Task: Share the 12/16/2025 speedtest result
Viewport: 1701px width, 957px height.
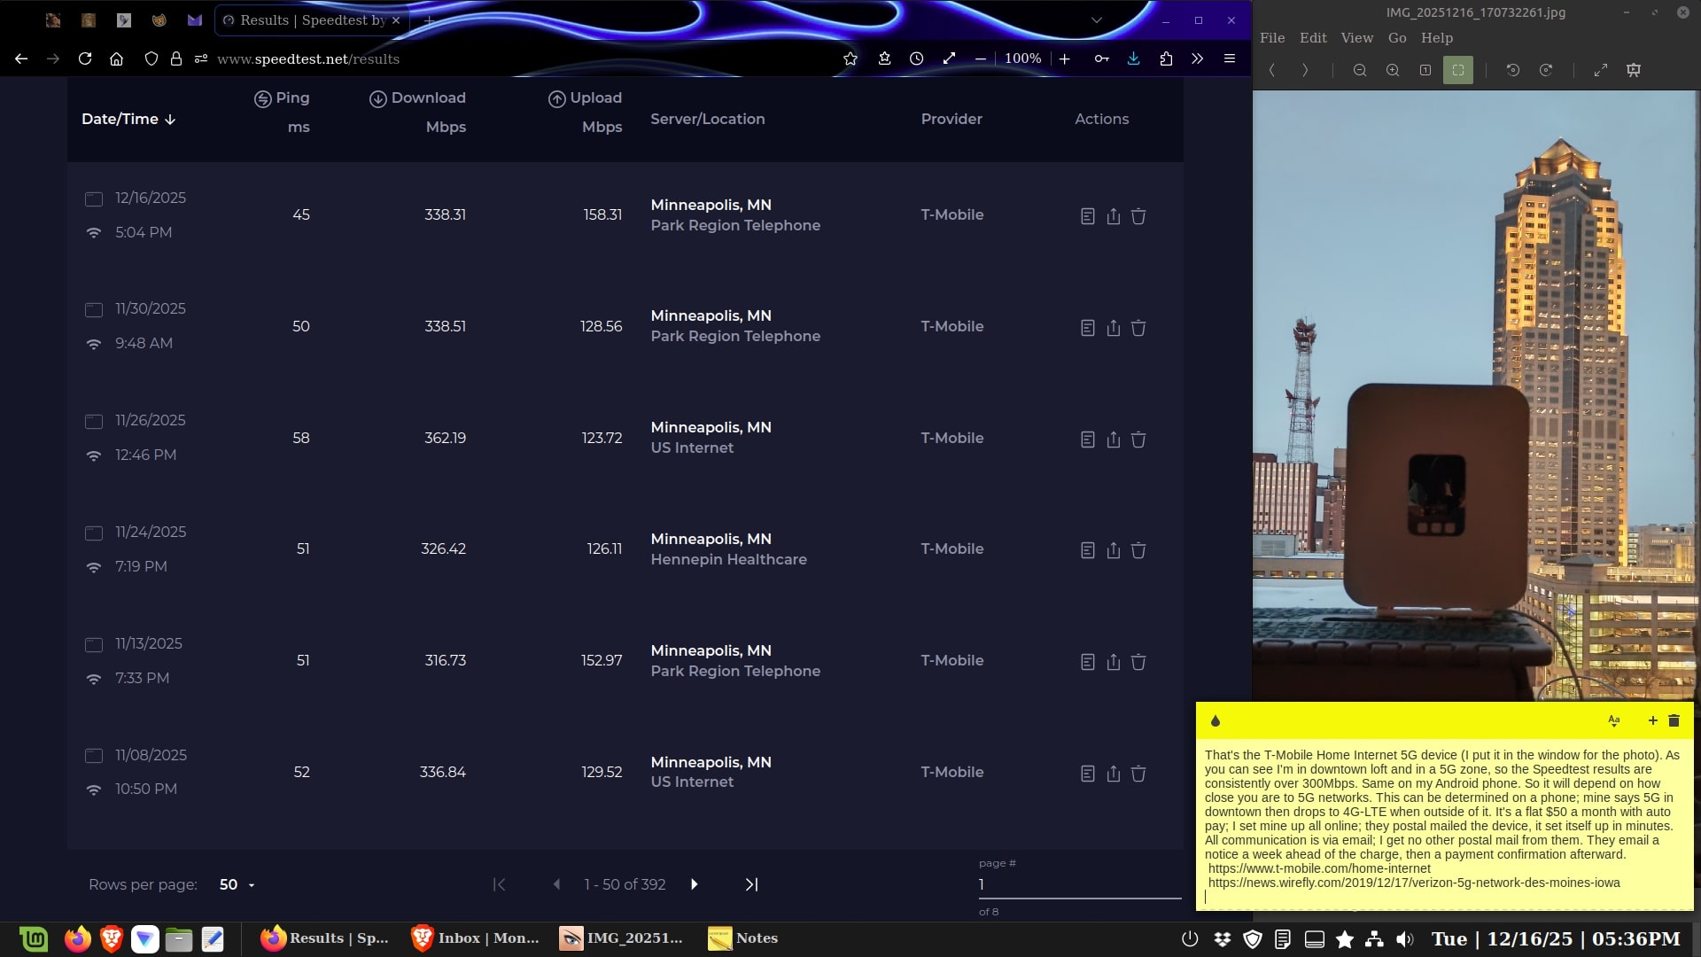Action: click(1113, 216)
